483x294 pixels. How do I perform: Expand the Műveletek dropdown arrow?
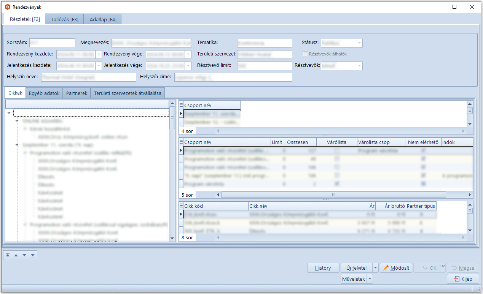coord(370,279)
